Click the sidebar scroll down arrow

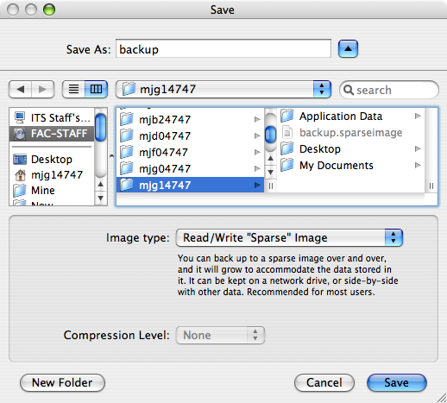(x=101, y=198)
